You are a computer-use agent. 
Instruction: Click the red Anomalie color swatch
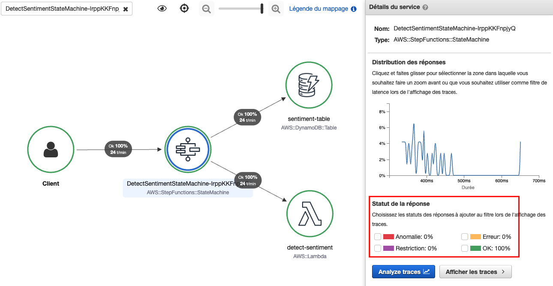tap(388, 237)
